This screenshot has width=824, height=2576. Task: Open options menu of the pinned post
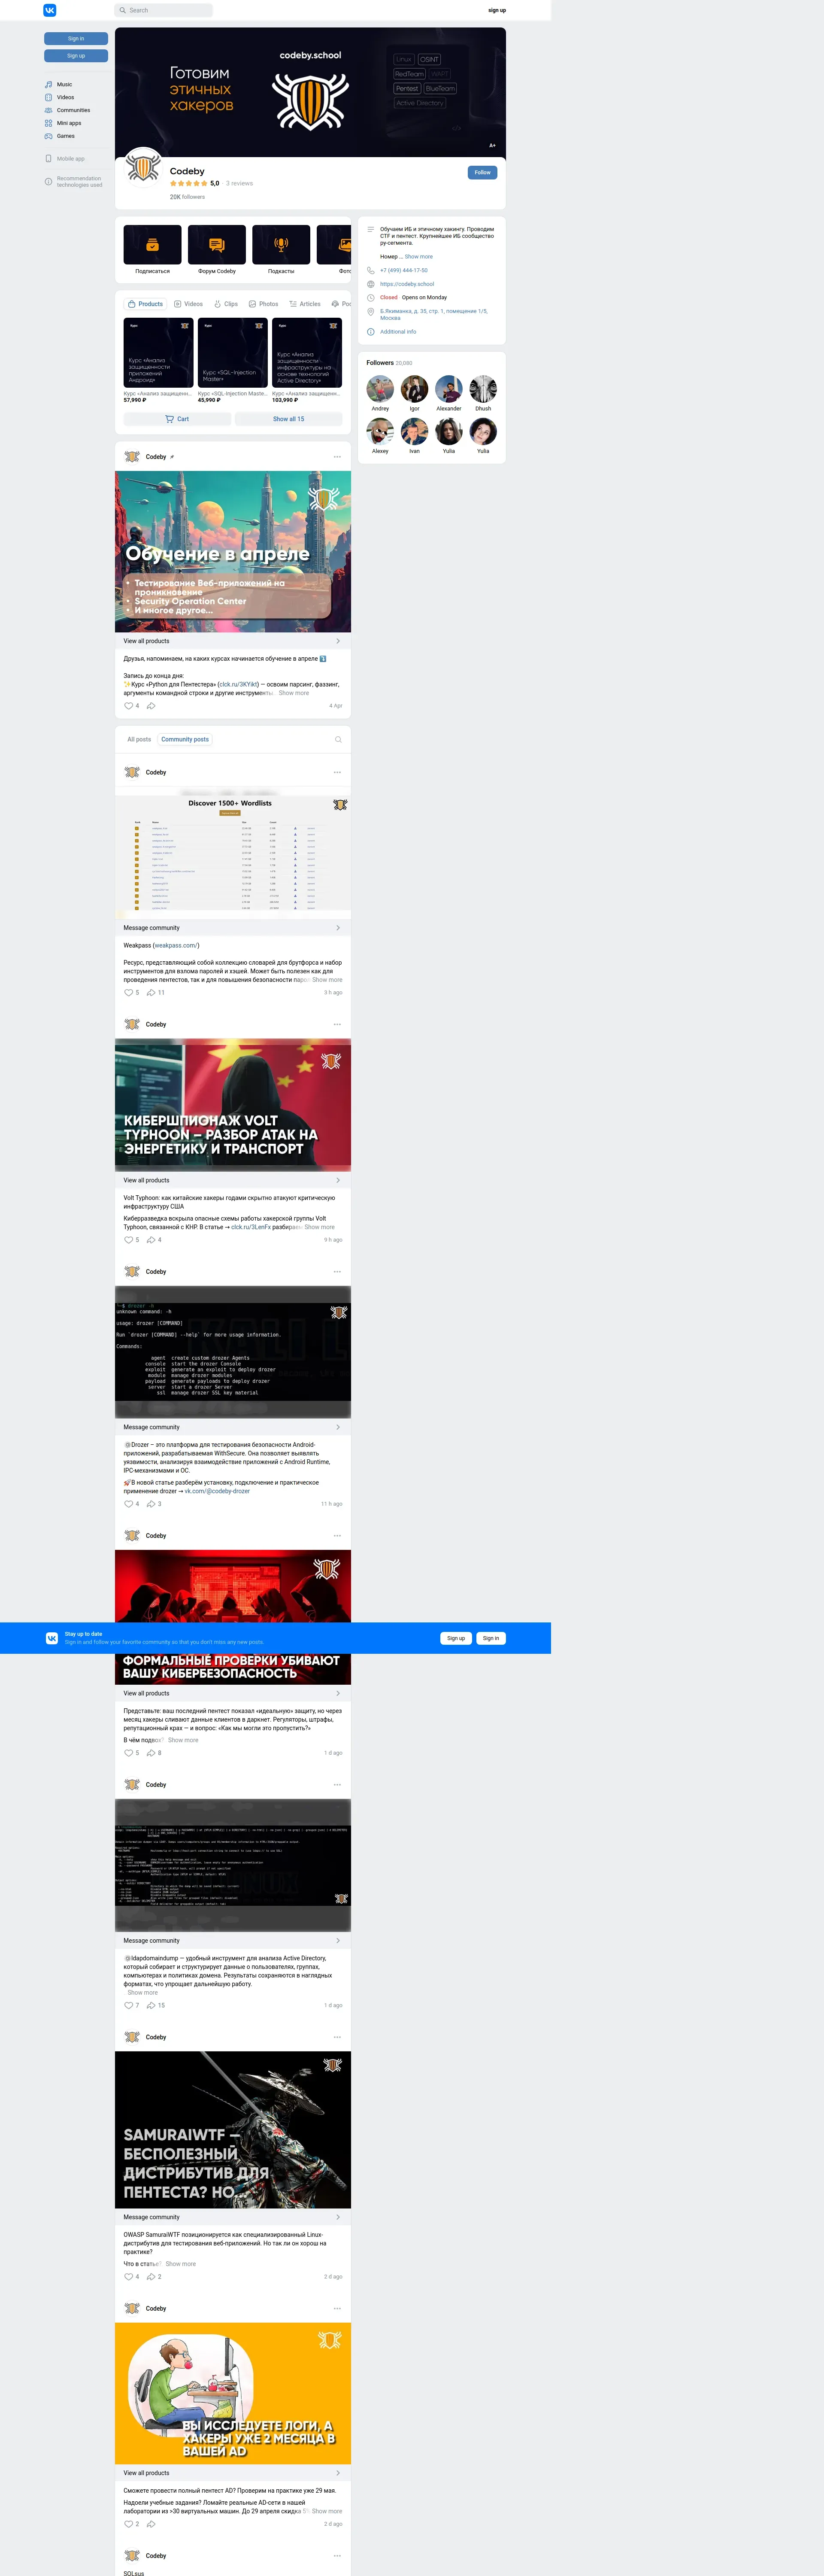(337, 457)
